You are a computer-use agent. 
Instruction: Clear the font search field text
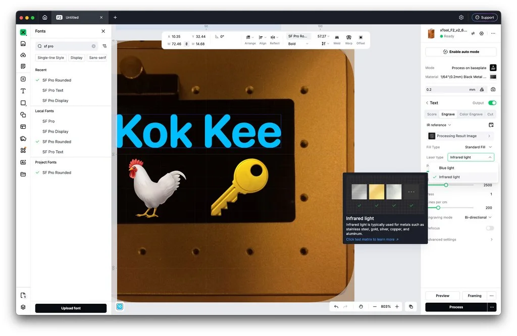point(93,46)
